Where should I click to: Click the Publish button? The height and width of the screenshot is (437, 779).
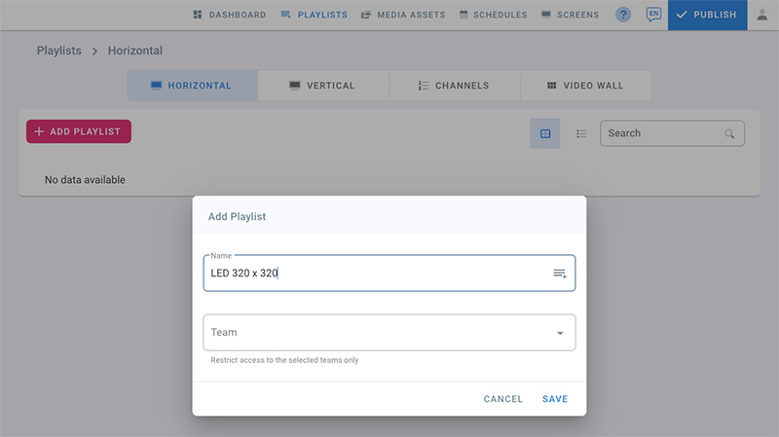coord(707,15)
